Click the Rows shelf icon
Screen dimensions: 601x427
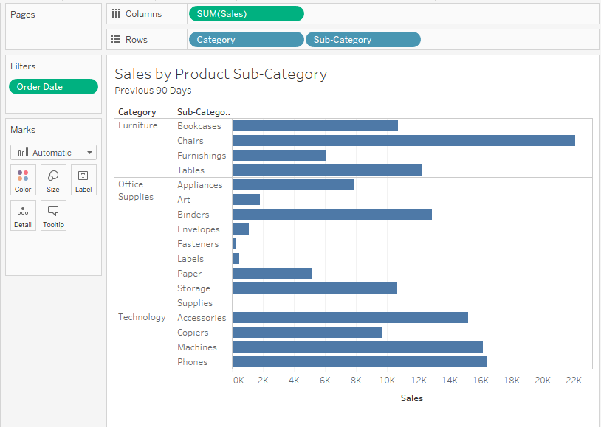116,40
